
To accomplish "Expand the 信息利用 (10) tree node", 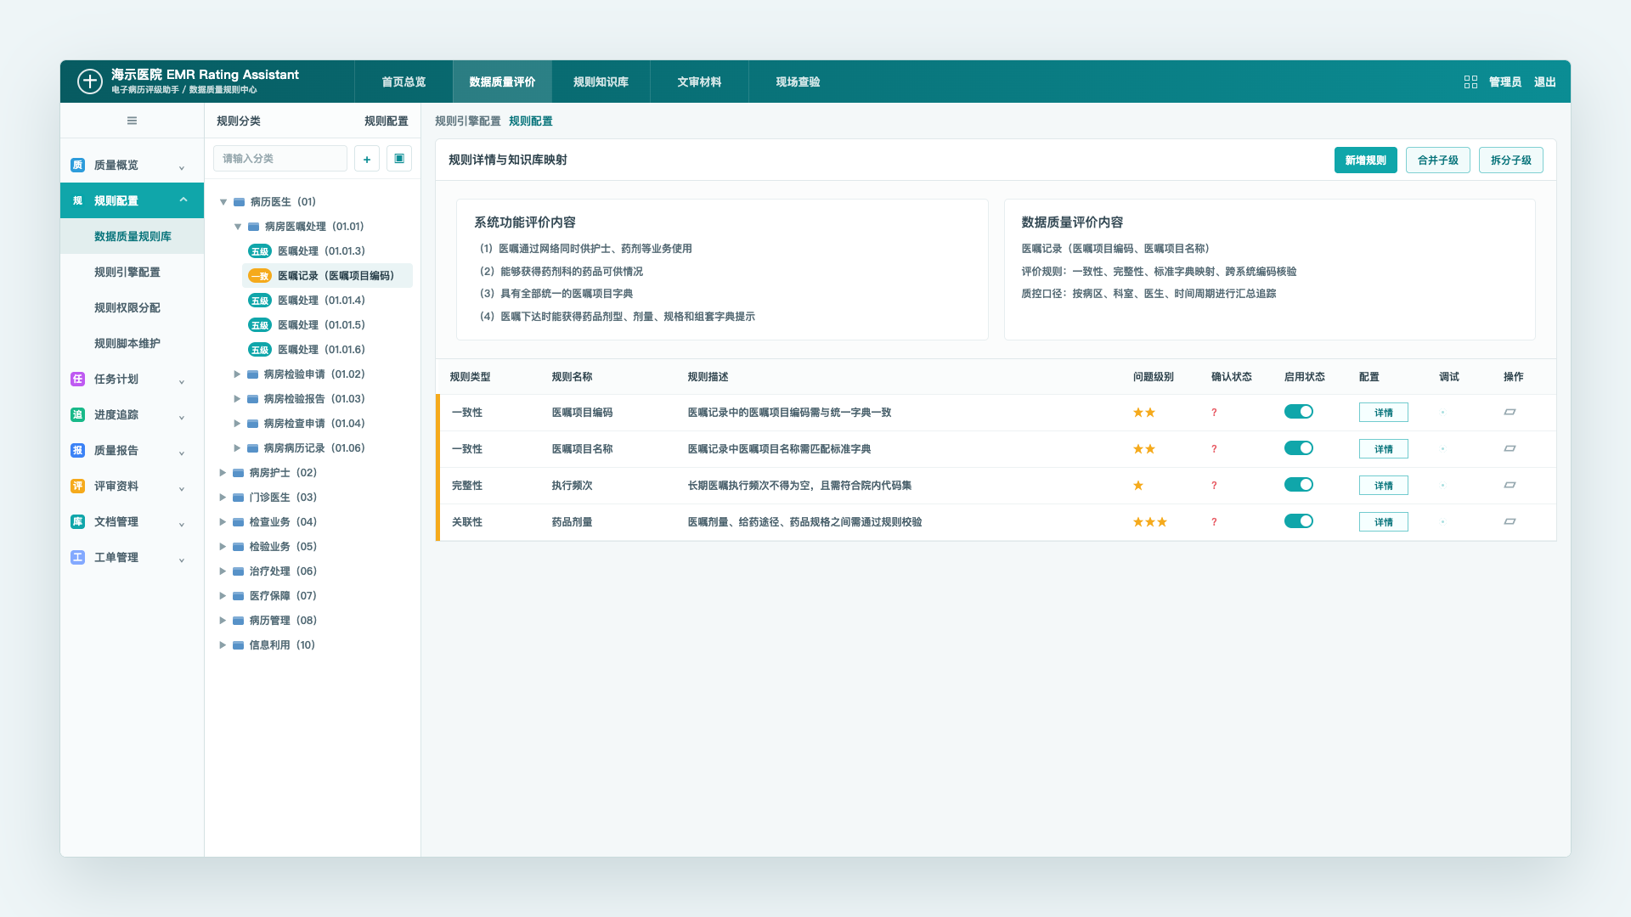I will (223, 645).
